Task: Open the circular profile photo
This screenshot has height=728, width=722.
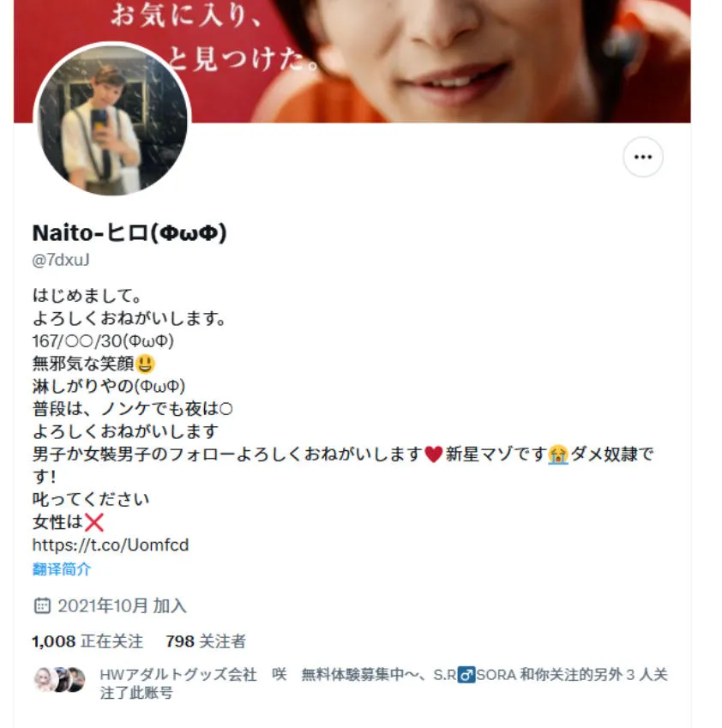Action: pyautogui.click(x=112, y=119)
